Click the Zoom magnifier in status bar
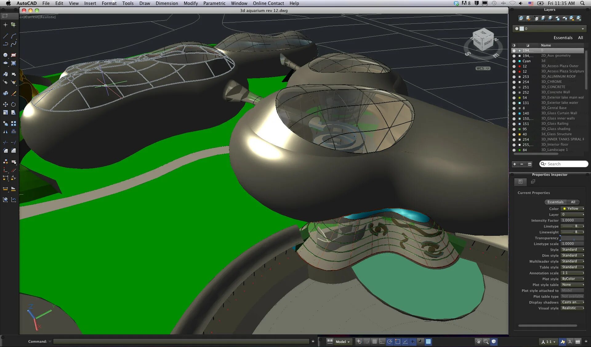Viewport: 591px width, 347px height. [x=486, y=341]
